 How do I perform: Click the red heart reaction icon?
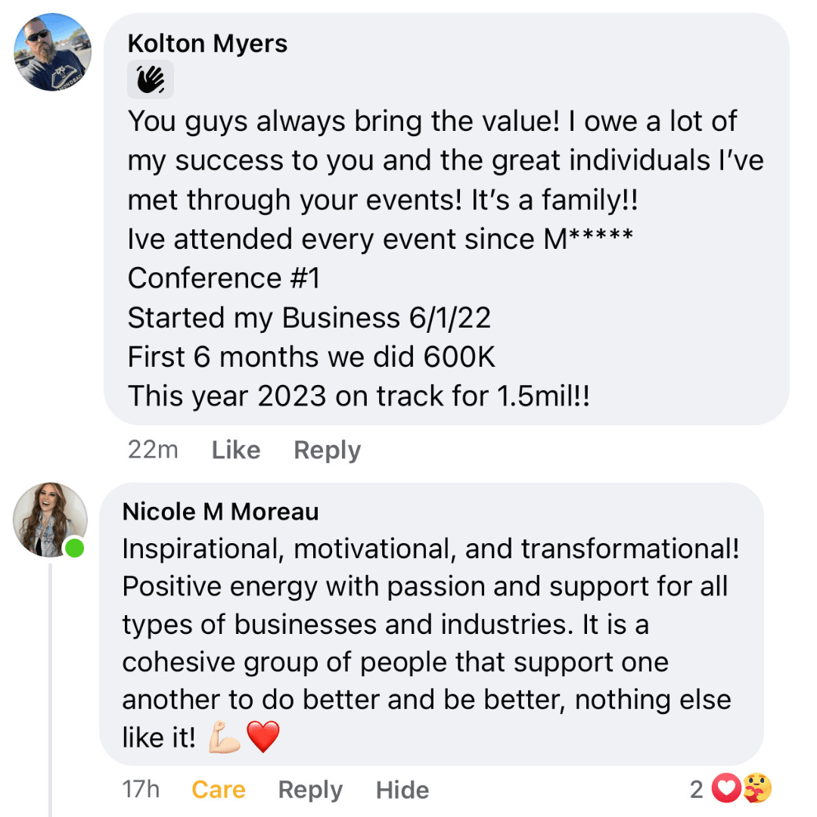728,790
